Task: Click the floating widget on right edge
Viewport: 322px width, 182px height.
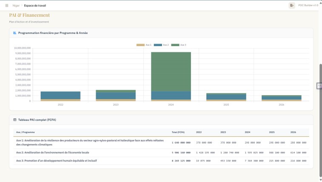Action: pos(319,86)
